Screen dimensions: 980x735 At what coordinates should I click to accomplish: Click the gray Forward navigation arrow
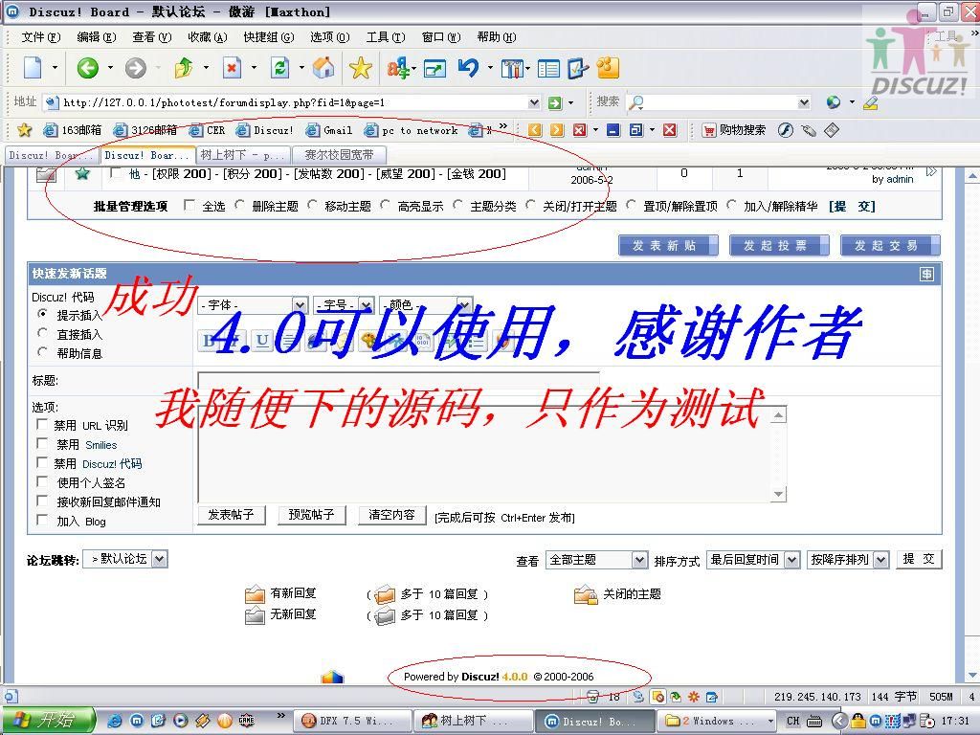tap(136, 68)
